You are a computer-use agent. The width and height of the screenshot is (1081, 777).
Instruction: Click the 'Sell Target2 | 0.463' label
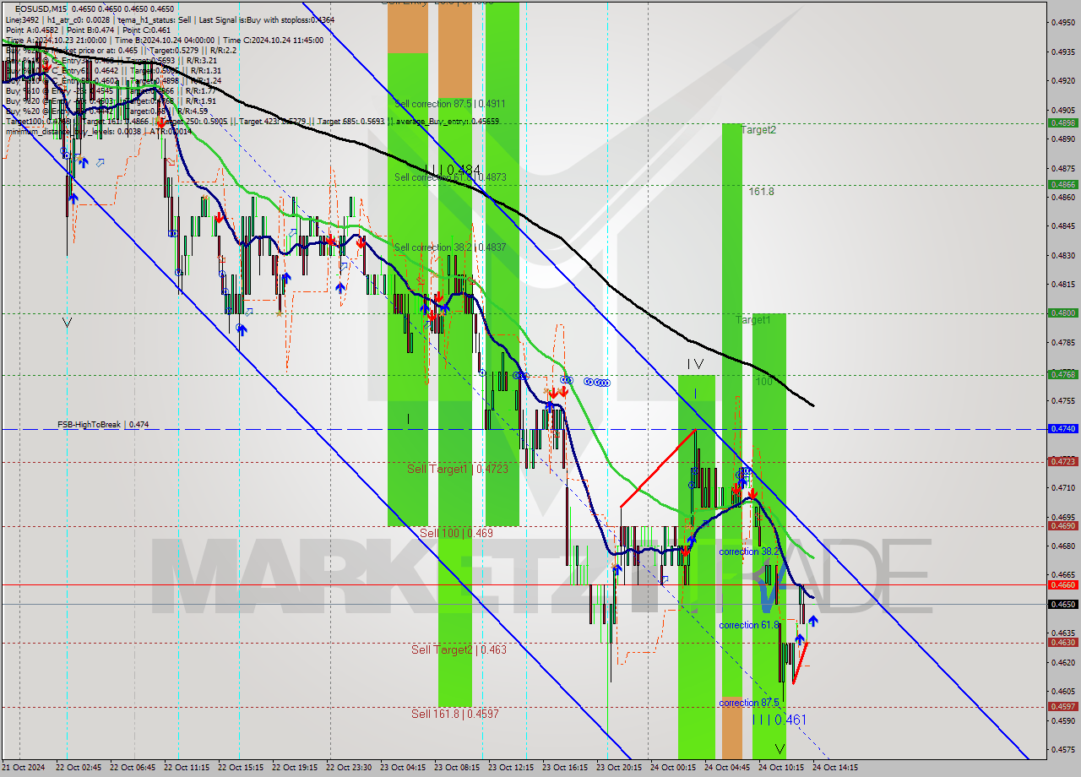tap(459, 649)
